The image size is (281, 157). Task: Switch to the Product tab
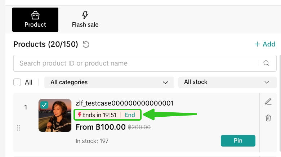[x=35, y=19]
